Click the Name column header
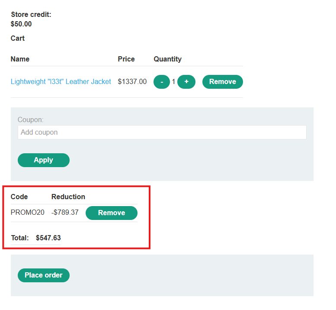This screenshot has width=336, height=310. 20,59
